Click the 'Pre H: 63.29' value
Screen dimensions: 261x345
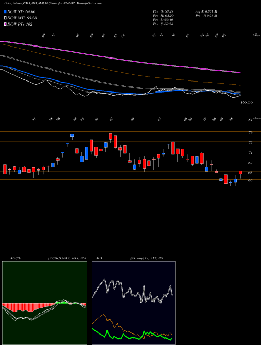click(x=163, y=16)
